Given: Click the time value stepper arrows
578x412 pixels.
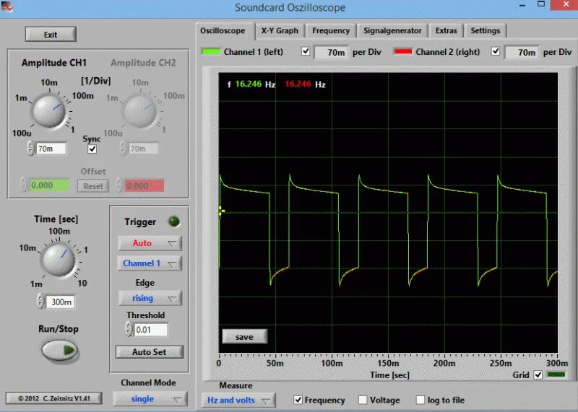Looking at the screenshot, I should pyautogui.click(x=40, y=301).
